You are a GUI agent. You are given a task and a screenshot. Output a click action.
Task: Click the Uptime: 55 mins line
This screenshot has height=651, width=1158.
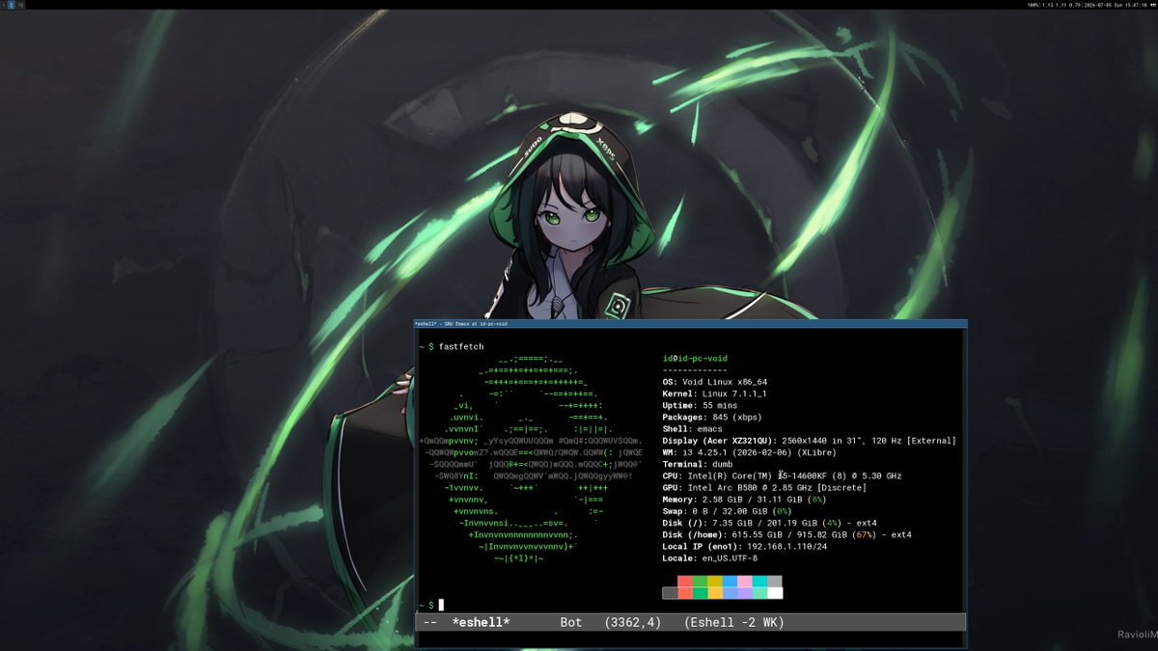point(702,405)
